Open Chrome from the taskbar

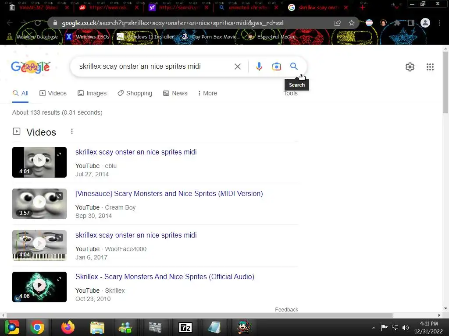tap(37, 327)
